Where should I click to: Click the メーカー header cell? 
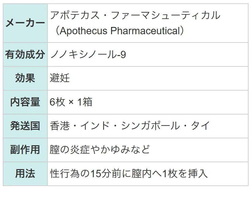point(25,23)
